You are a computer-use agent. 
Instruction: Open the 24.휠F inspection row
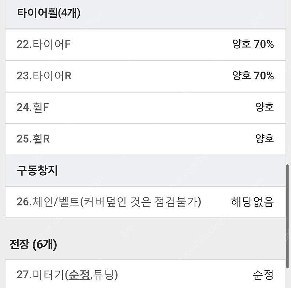[145, 108]
